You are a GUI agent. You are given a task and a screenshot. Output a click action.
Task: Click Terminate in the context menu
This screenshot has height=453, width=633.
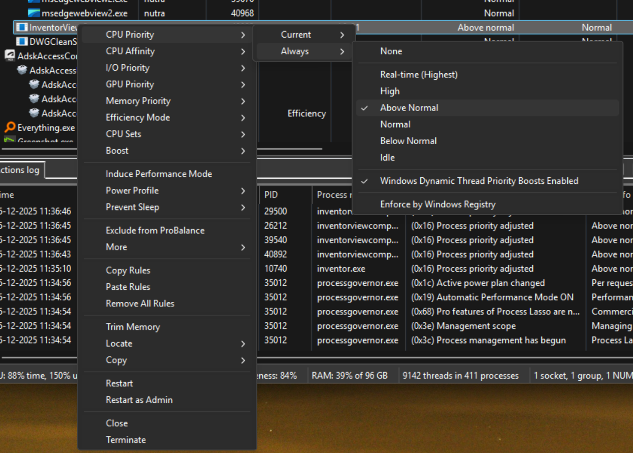pos(125,440)
